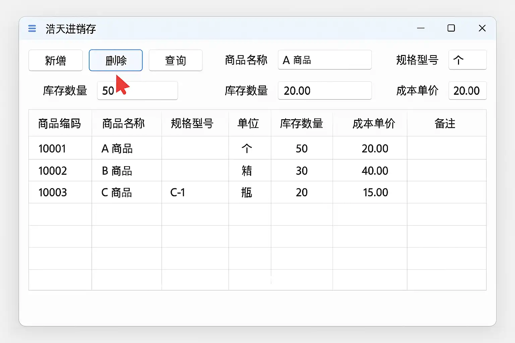
Task: Click the 成本单价 column header
Action: click(x=374, y=123)
